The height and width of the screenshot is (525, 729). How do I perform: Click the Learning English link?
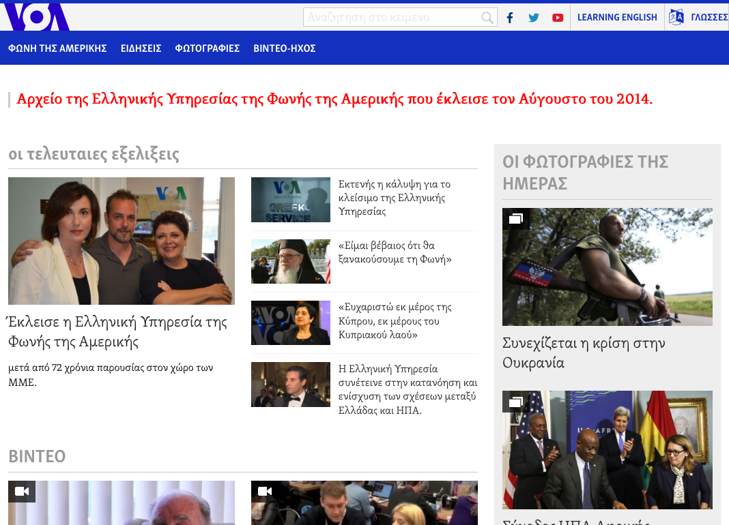[x=617, y=18]
